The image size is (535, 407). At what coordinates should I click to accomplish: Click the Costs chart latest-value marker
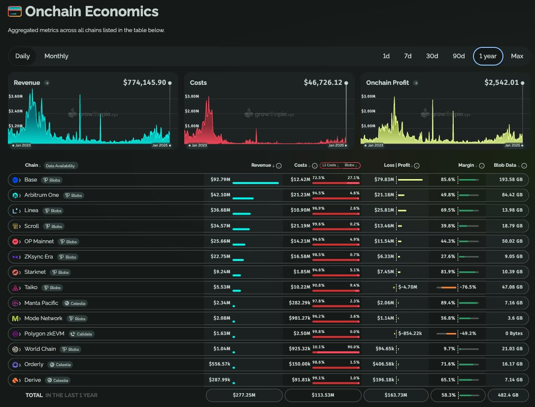[x=346, y=83]
